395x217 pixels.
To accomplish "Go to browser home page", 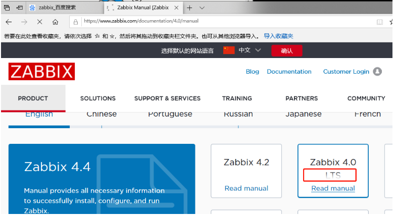I will pyautogui.click(x=55, y=22).
